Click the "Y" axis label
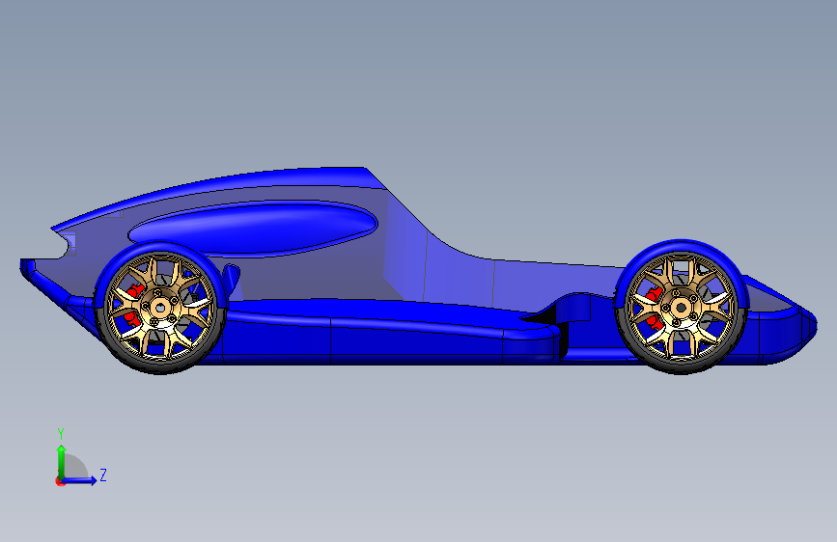This screenshot has width=837, height=542. coord(61,434)
